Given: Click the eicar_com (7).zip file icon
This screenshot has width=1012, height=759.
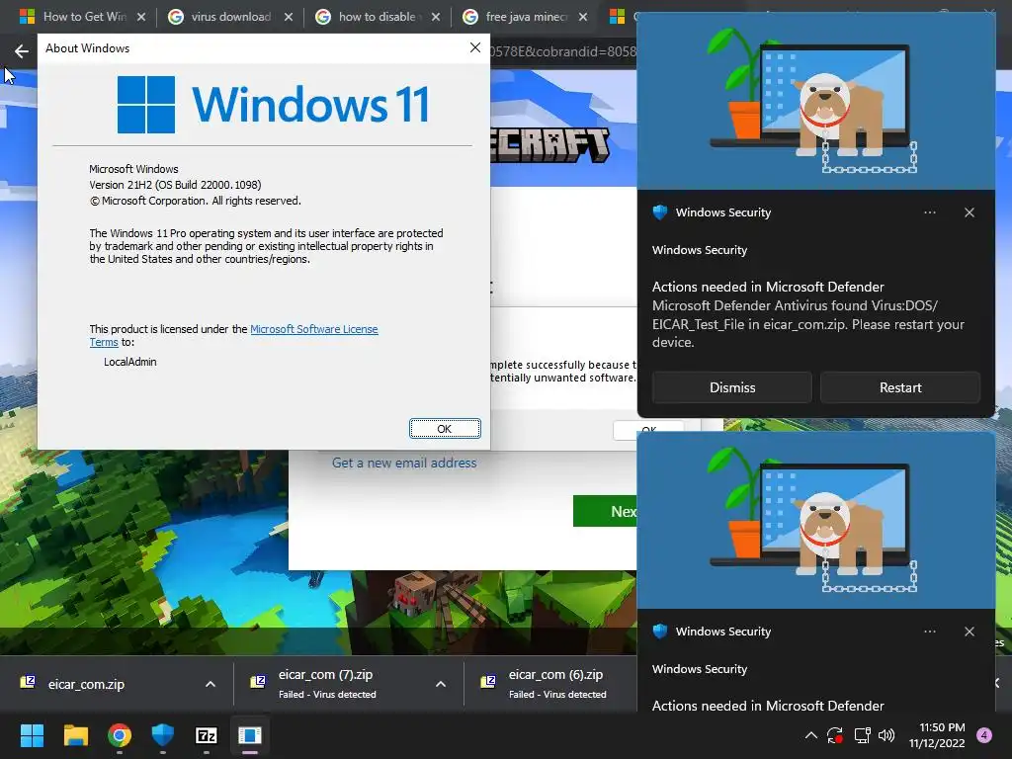Looking at the screenshot, I should (x=258, y=682).
